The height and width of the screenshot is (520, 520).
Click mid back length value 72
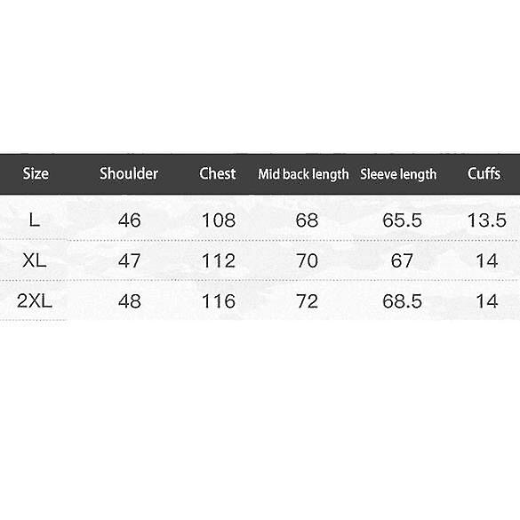coord(307,301)
